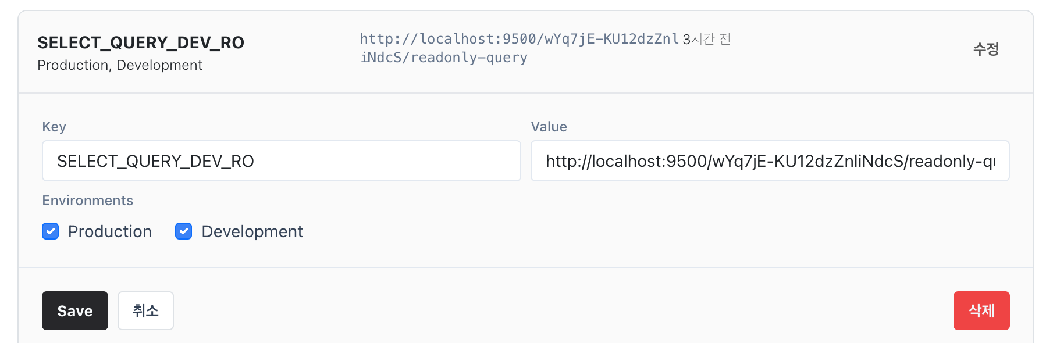Image resolution: width=1046 pixels, height=343 pixels.
Task: Place cursor in the SELECT_QUERY_DEV_RO key box
Action: tap(281, 161)
